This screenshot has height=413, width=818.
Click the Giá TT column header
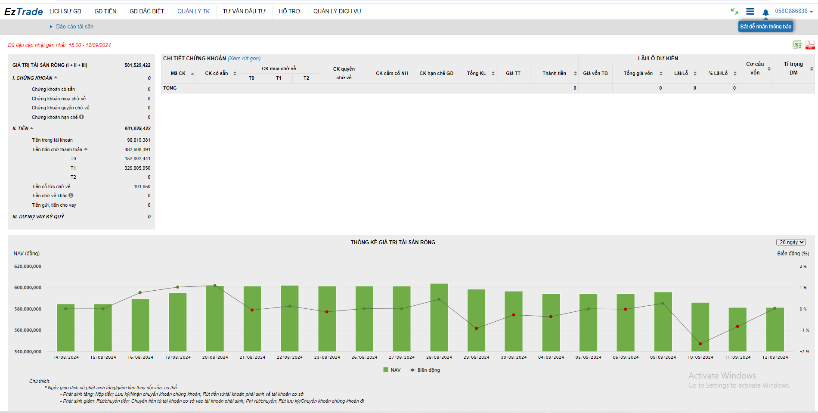point(513,73)
